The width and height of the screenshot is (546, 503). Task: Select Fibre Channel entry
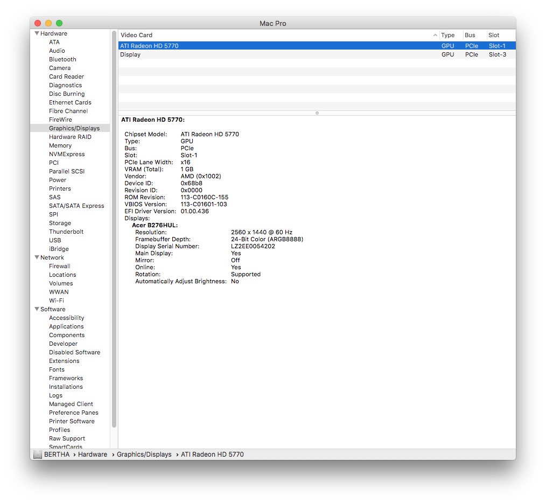68,111
